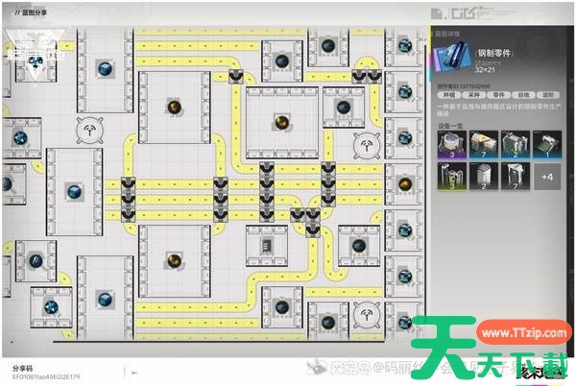
Task: Open the purple-bordered equipment tile with count 3
Action: coord(452,145)
